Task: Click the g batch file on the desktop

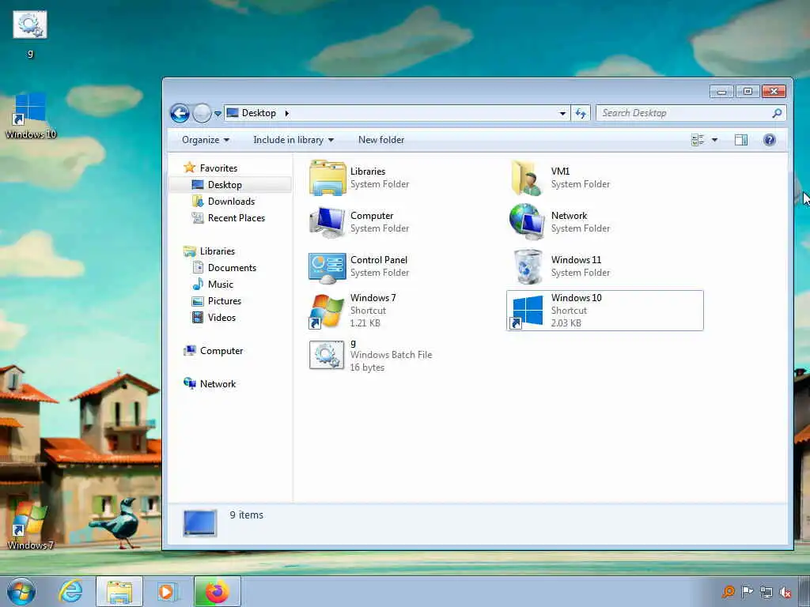Action: [x=30, y=34]
